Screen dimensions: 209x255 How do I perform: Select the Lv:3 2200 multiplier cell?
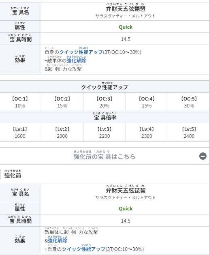click(104, 132)
